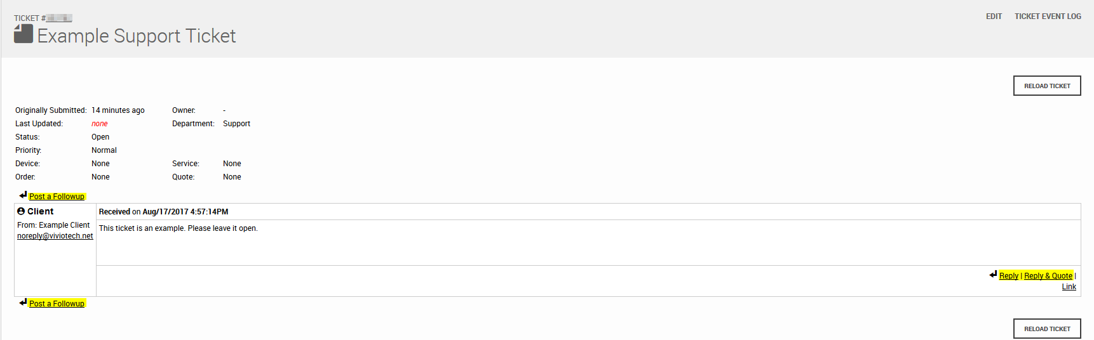Click the arrow icon next to the Reply link
Screen dimensions: 1094x340
tap(993, 275)
